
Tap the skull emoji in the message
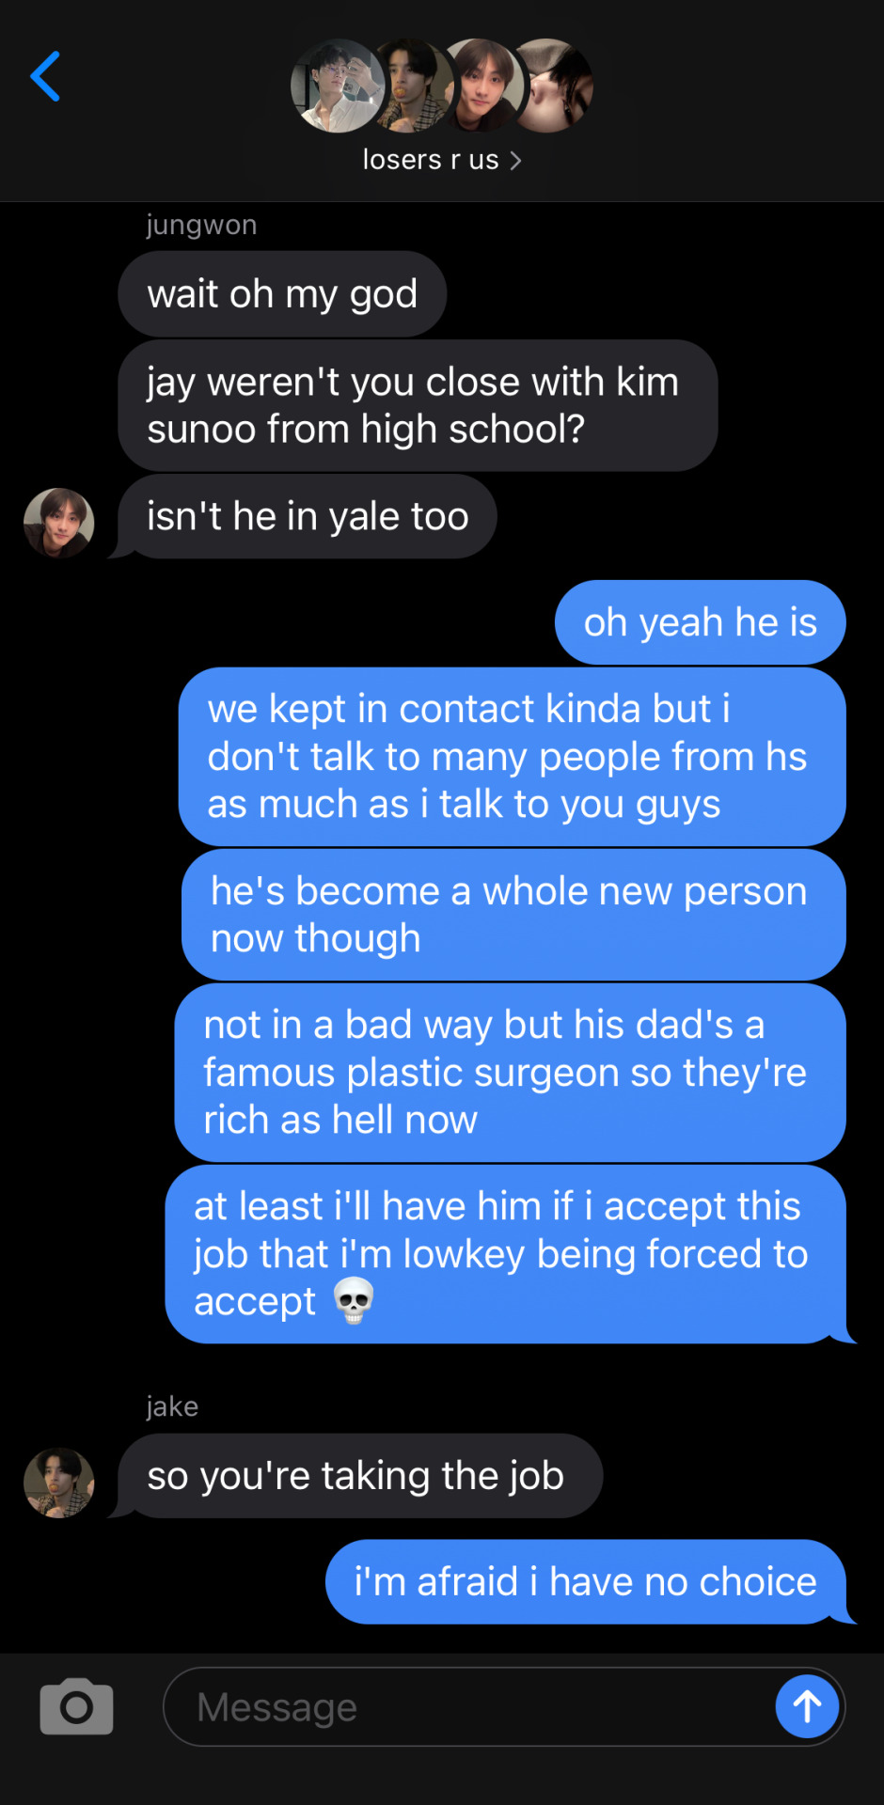tap(355, 1302)
